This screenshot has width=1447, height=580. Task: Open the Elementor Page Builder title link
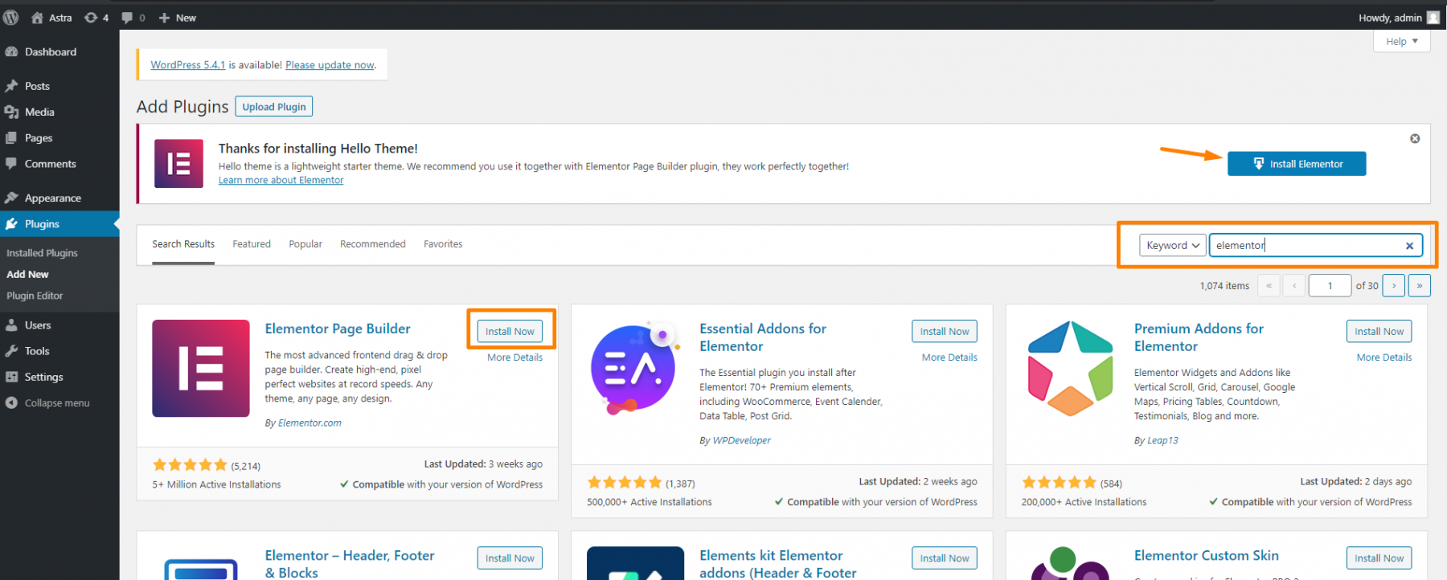(338, 329)
